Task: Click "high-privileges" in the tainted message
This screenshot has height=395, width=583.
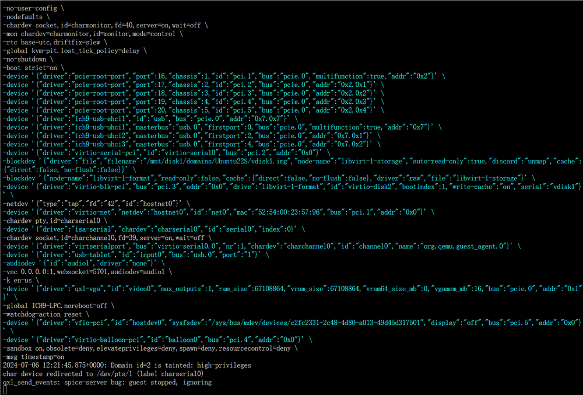Action: pyautogui.click(x=224, y=366)
